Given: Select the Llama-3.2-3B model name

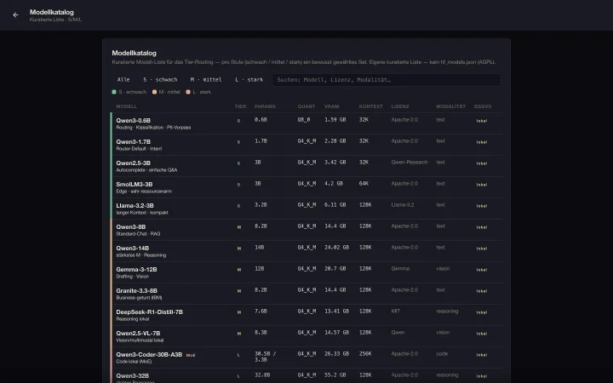Looking at the screenshot, I should (x=135, y=206).
